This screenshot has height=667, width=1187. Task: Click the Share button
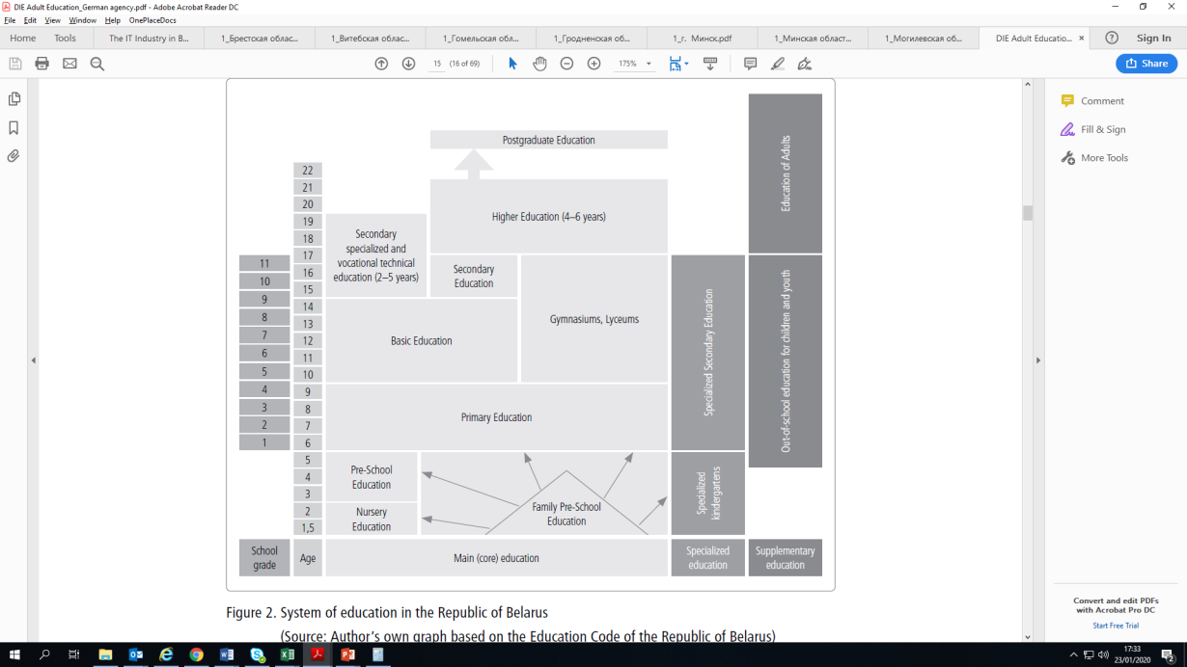(x=1146, y=64)
